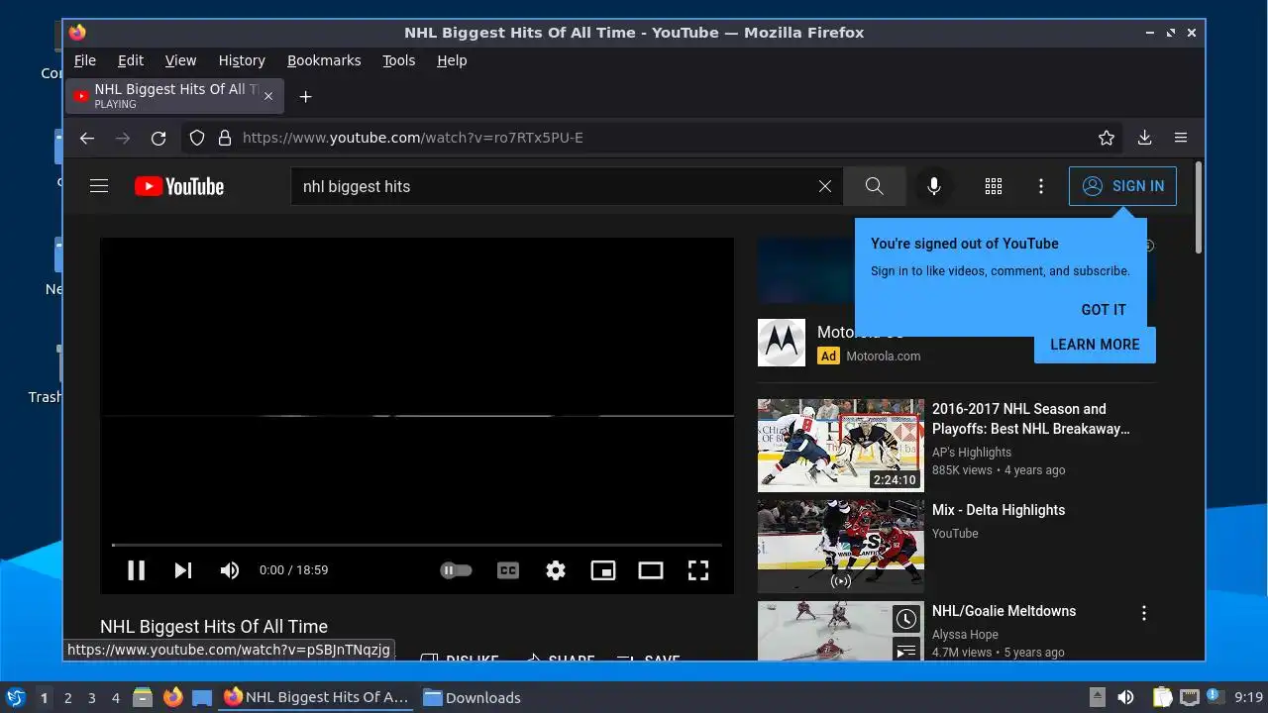Open the YouTube apps grid icon
This screenshot has height=713, width=1268.
(994, 186)
